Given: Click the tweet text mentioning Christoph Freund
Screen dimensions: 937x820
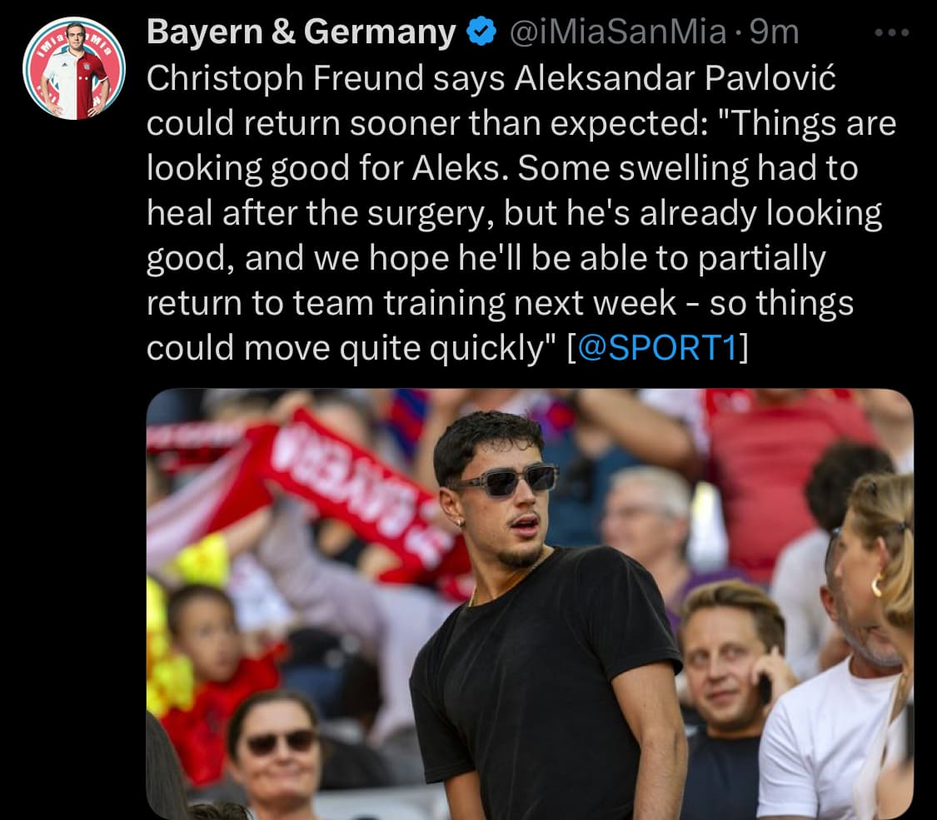Looking at the screenshot, I should [x=521, y=212].
